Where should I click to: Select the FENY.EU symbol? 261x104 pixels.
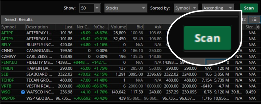click(x=9, y=62)
